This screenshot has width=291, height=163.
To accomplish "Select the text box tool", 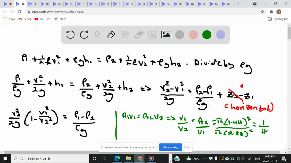I will pos(152,35).
